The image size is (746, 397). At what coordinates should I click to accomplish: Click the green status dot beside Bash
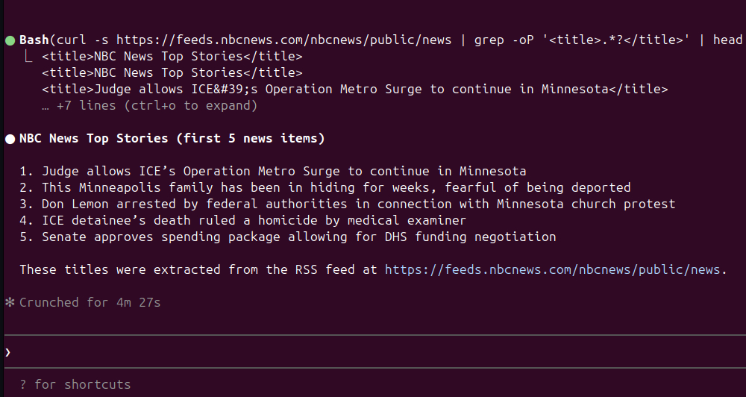point(10,40)
